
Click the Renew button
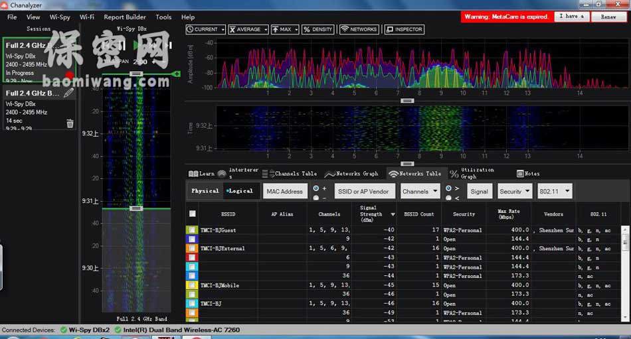point(608,17)
